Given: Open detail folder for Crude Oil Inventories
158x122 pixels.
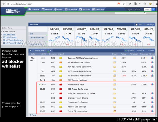Looking at the screenshot, I should (x=115, y=111).
